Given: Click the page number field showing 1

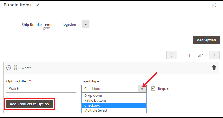Looking at the screenshot, I should 189,55.
